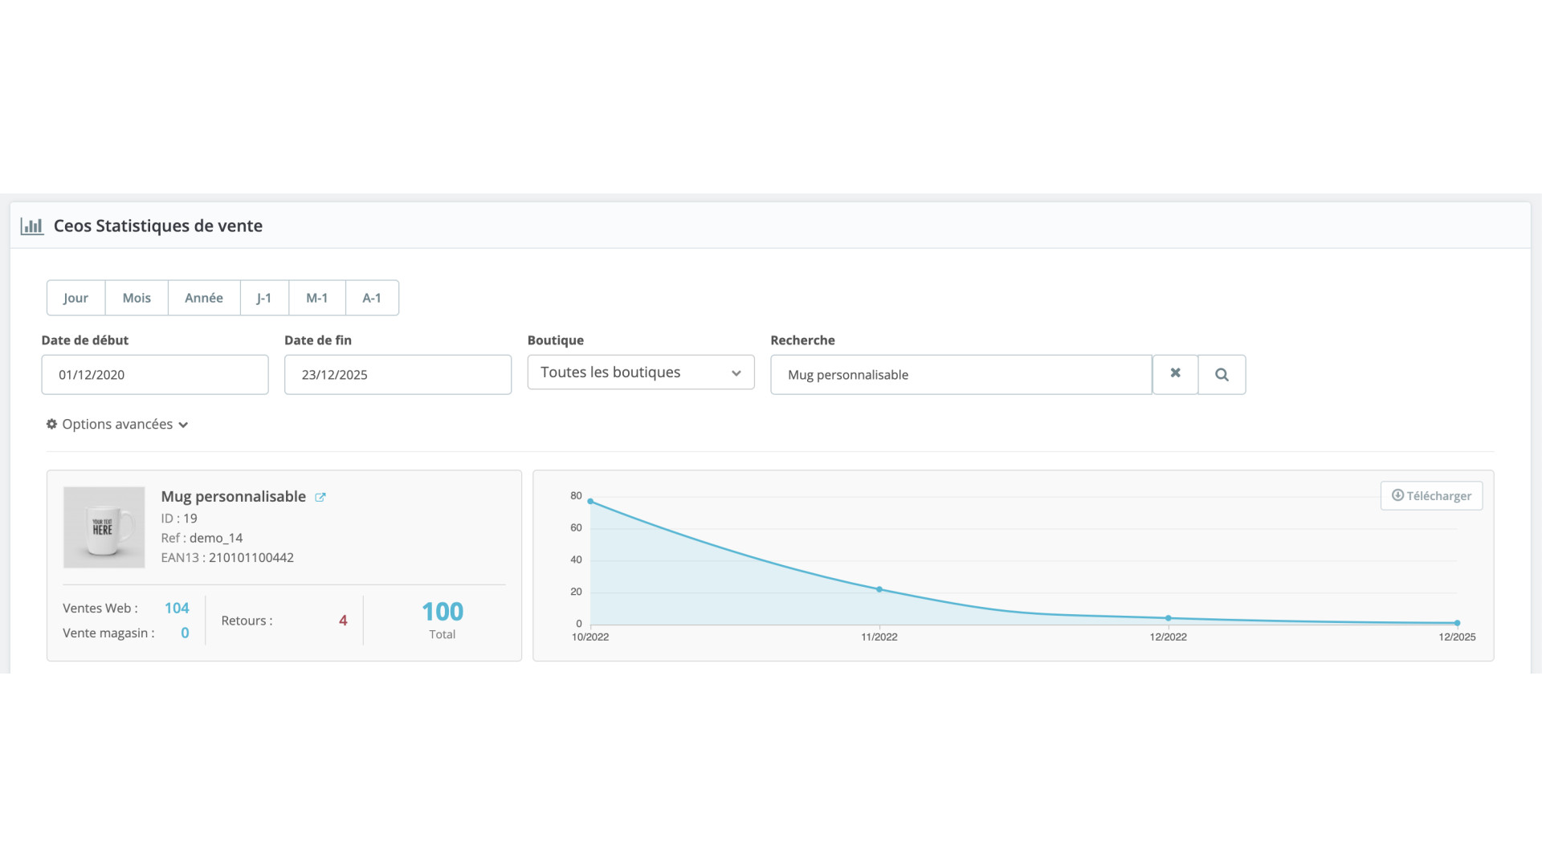Image resolution: width=1542 pixels, height=867 pixels.
Task: Open the search magnifier icon
Action: 1222,374
